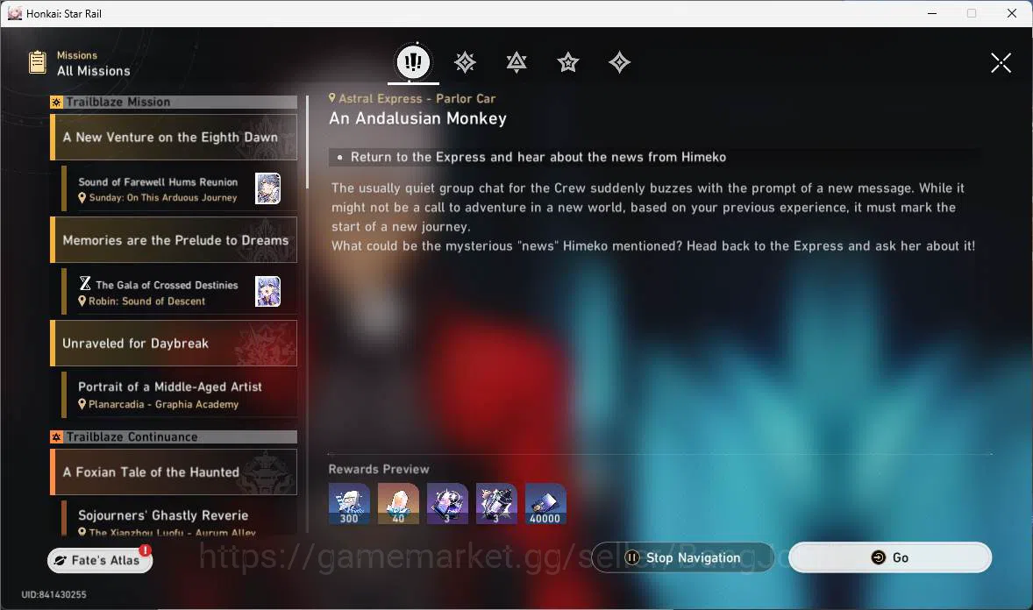Click Sunday character portrait thumbnail
Viewport: 1033px width, 610px height.
coord(267,188)
